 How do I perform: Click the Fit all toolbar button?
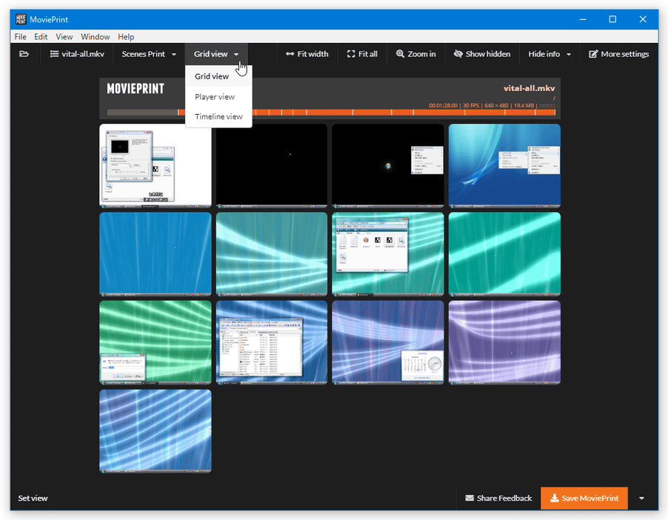point(362,54)
